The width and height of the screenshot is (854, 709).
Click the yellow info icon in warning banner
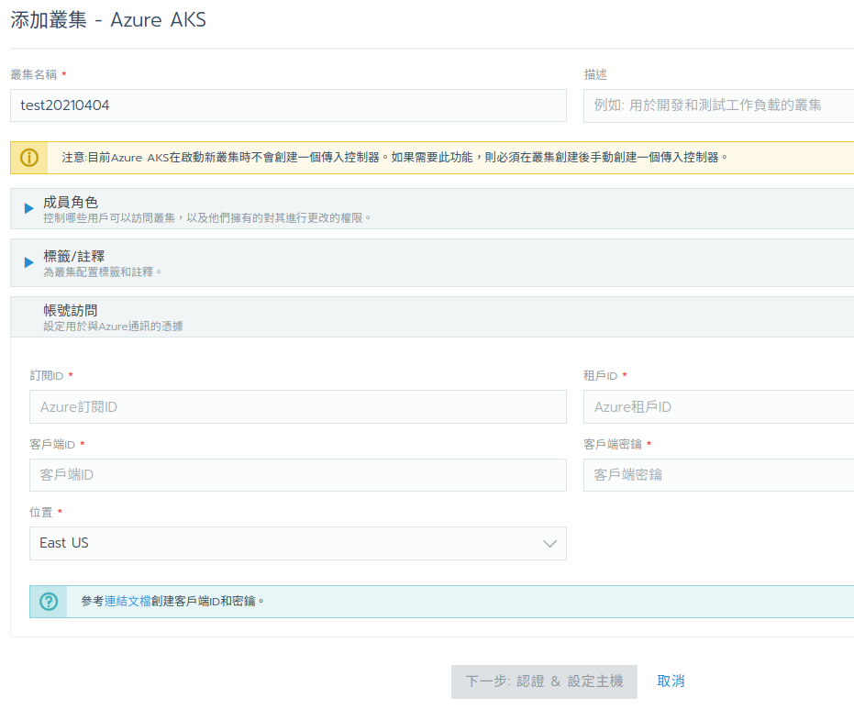tap(29, 158)
